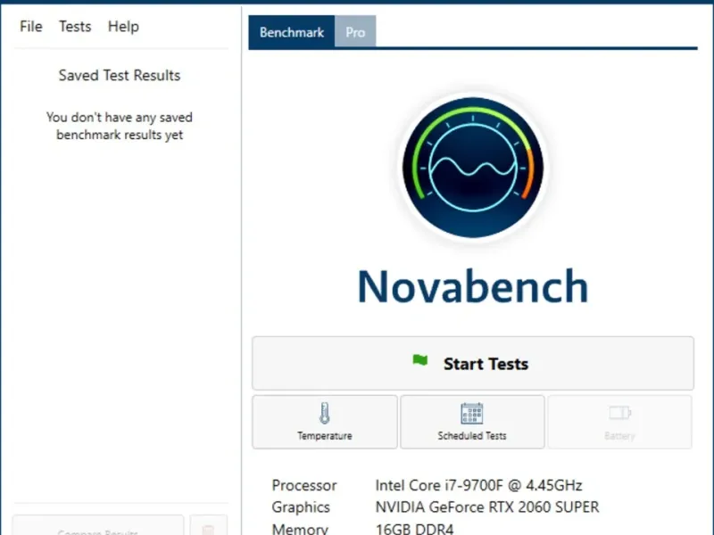Image resolution: width=714 pixels, height=535 pixels.
Task: Click the Novabench title text
Action: coord(473,286)
